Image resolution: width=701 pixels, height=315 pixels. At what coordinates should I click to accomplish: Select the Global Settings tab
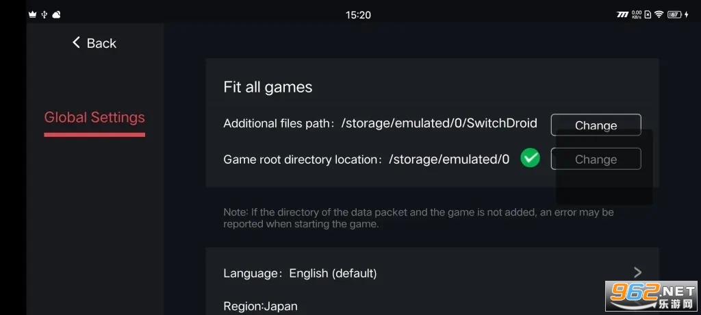[x=94, y=117]
